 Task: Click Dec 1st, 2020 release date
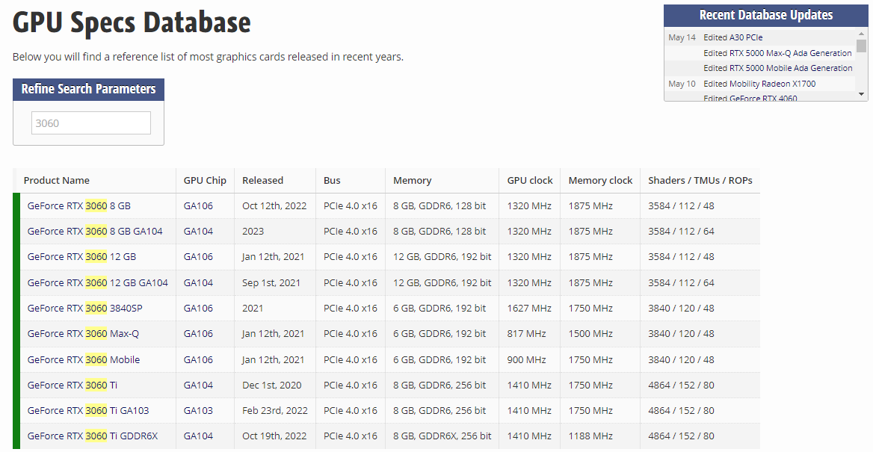click(272, 386)
